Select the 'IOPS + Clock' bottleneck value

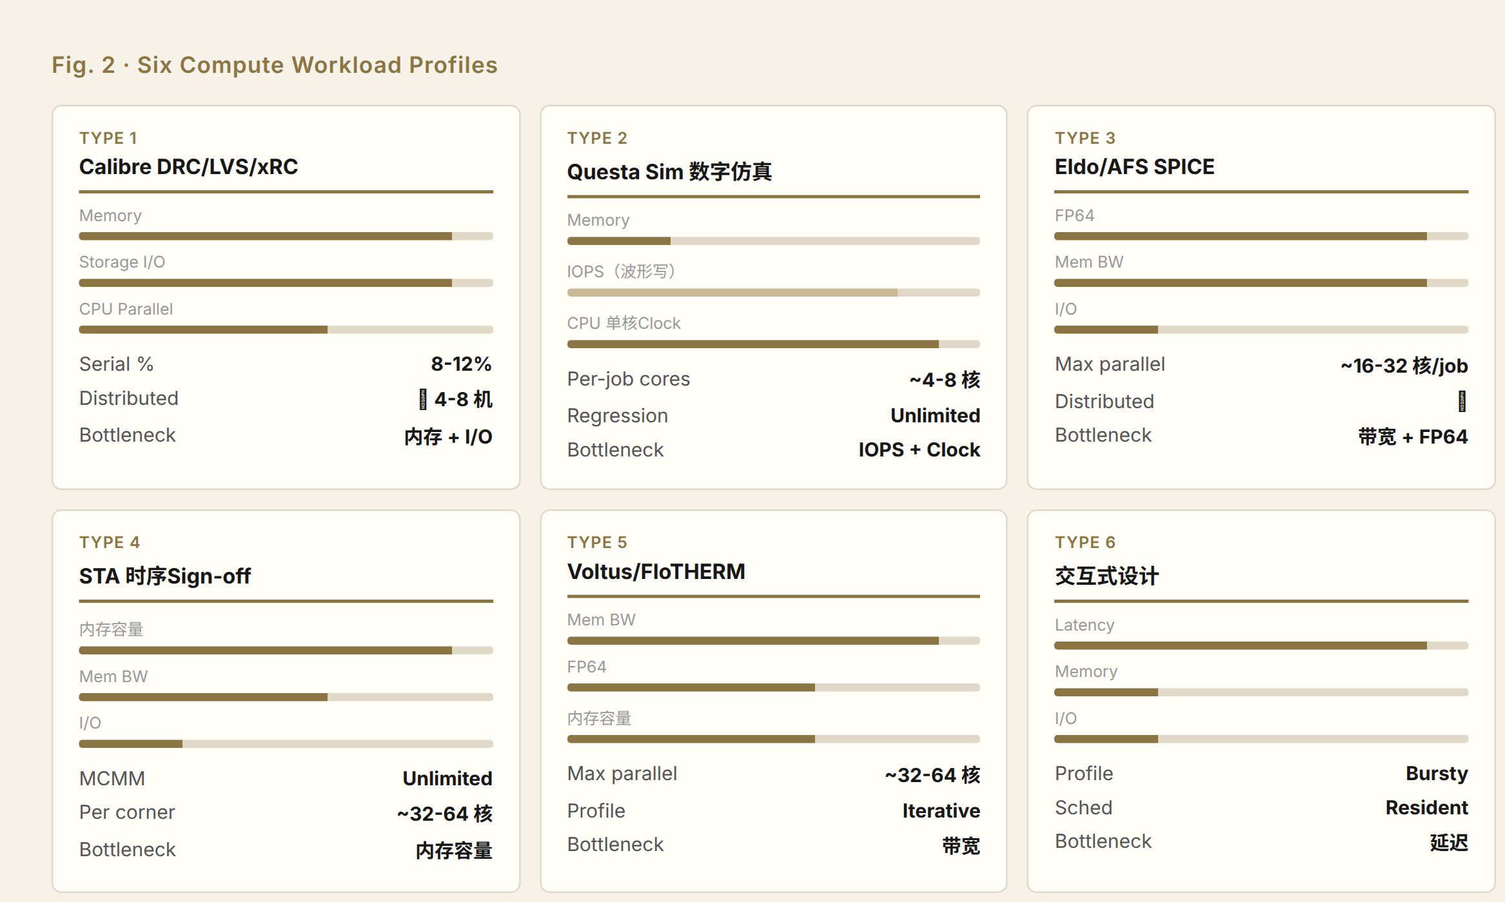point(920,450)
